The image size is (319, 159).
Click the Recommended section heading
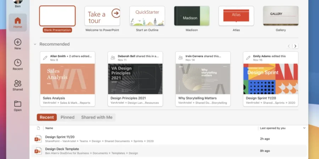pos(55,44)
